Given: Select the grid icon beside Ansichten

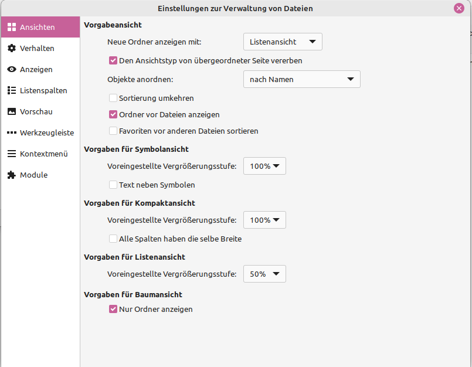Looking at the screenshot, I should 12,27.
